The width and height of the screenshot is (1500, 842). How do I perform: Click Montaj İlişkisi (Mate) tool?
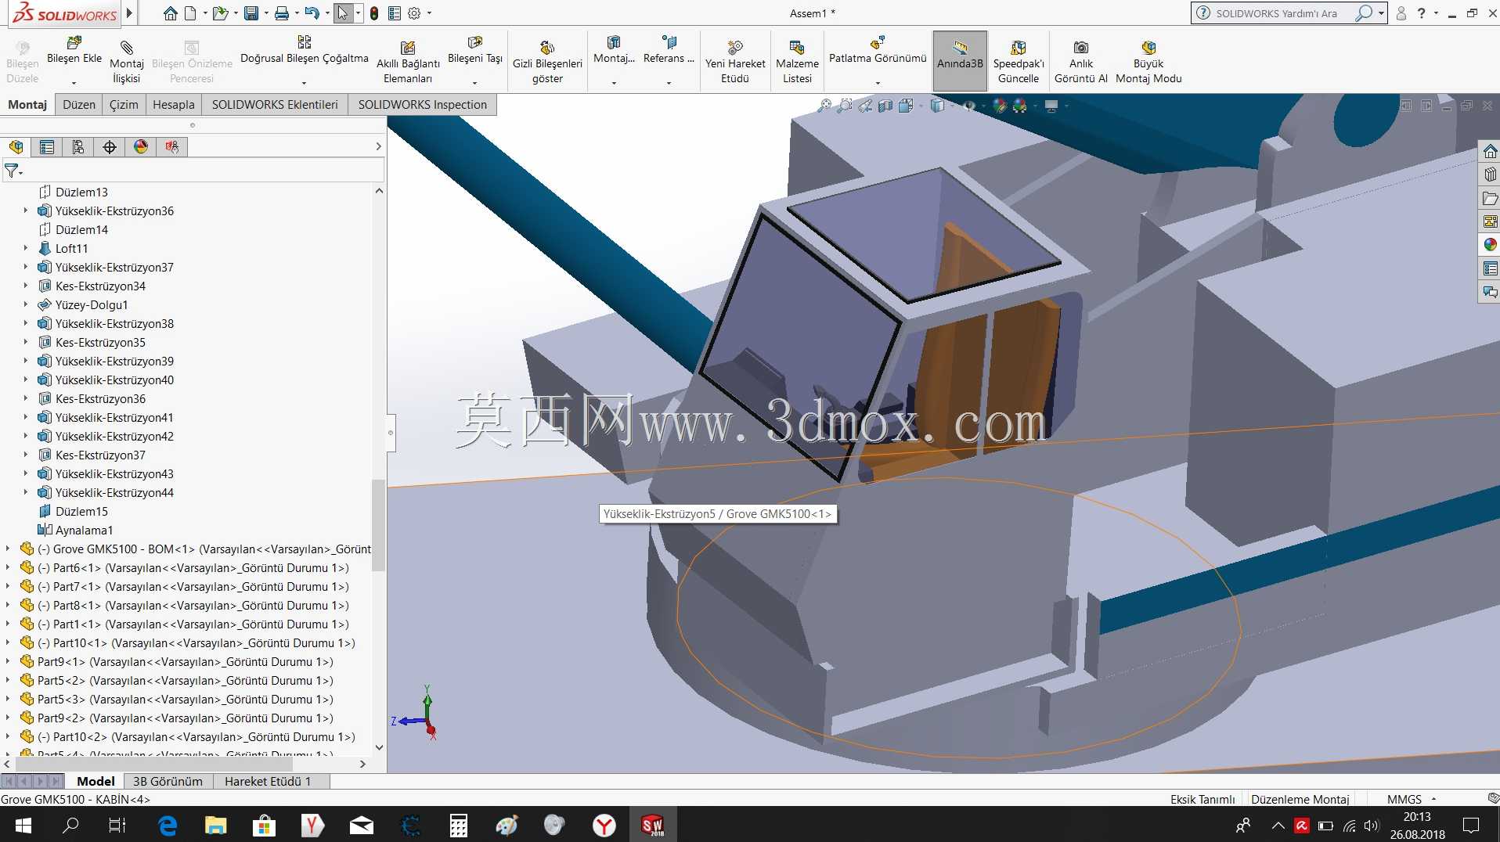[x=127, y=61]
